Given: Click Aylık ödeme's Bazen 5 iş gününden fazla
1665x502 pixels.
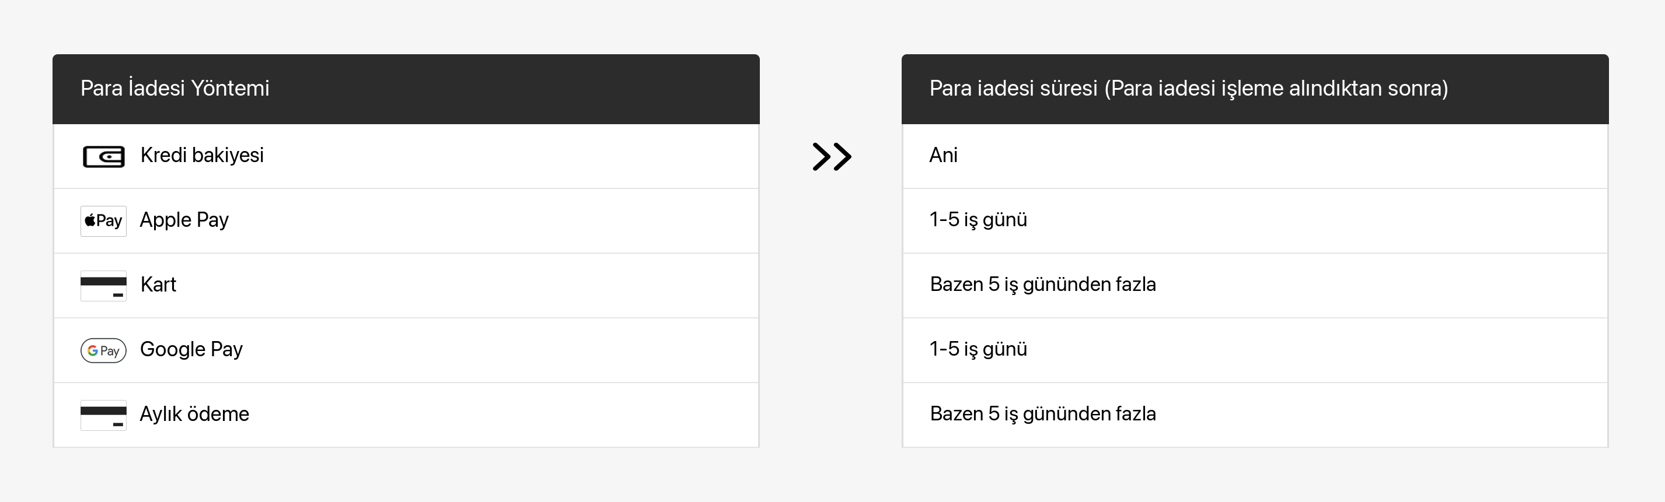Looking at the screenshot, I should (x=1042, y=413).
